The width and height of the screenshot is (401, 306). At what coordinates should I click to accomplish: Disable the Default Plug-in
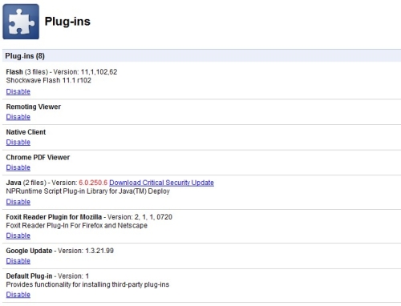click(x=18, y=295)
